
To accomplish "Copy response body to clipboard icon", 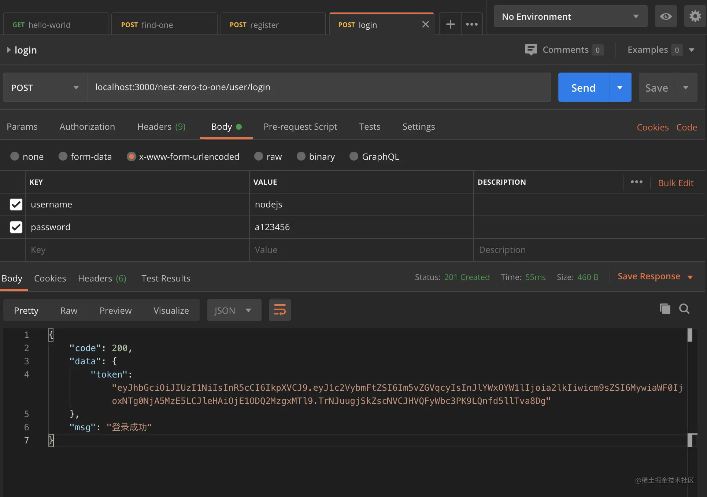I will [665, 309].
